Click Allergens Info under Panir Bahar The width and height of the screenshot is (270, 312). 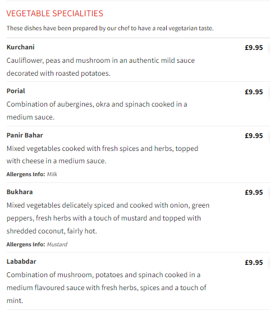(26, 175)
